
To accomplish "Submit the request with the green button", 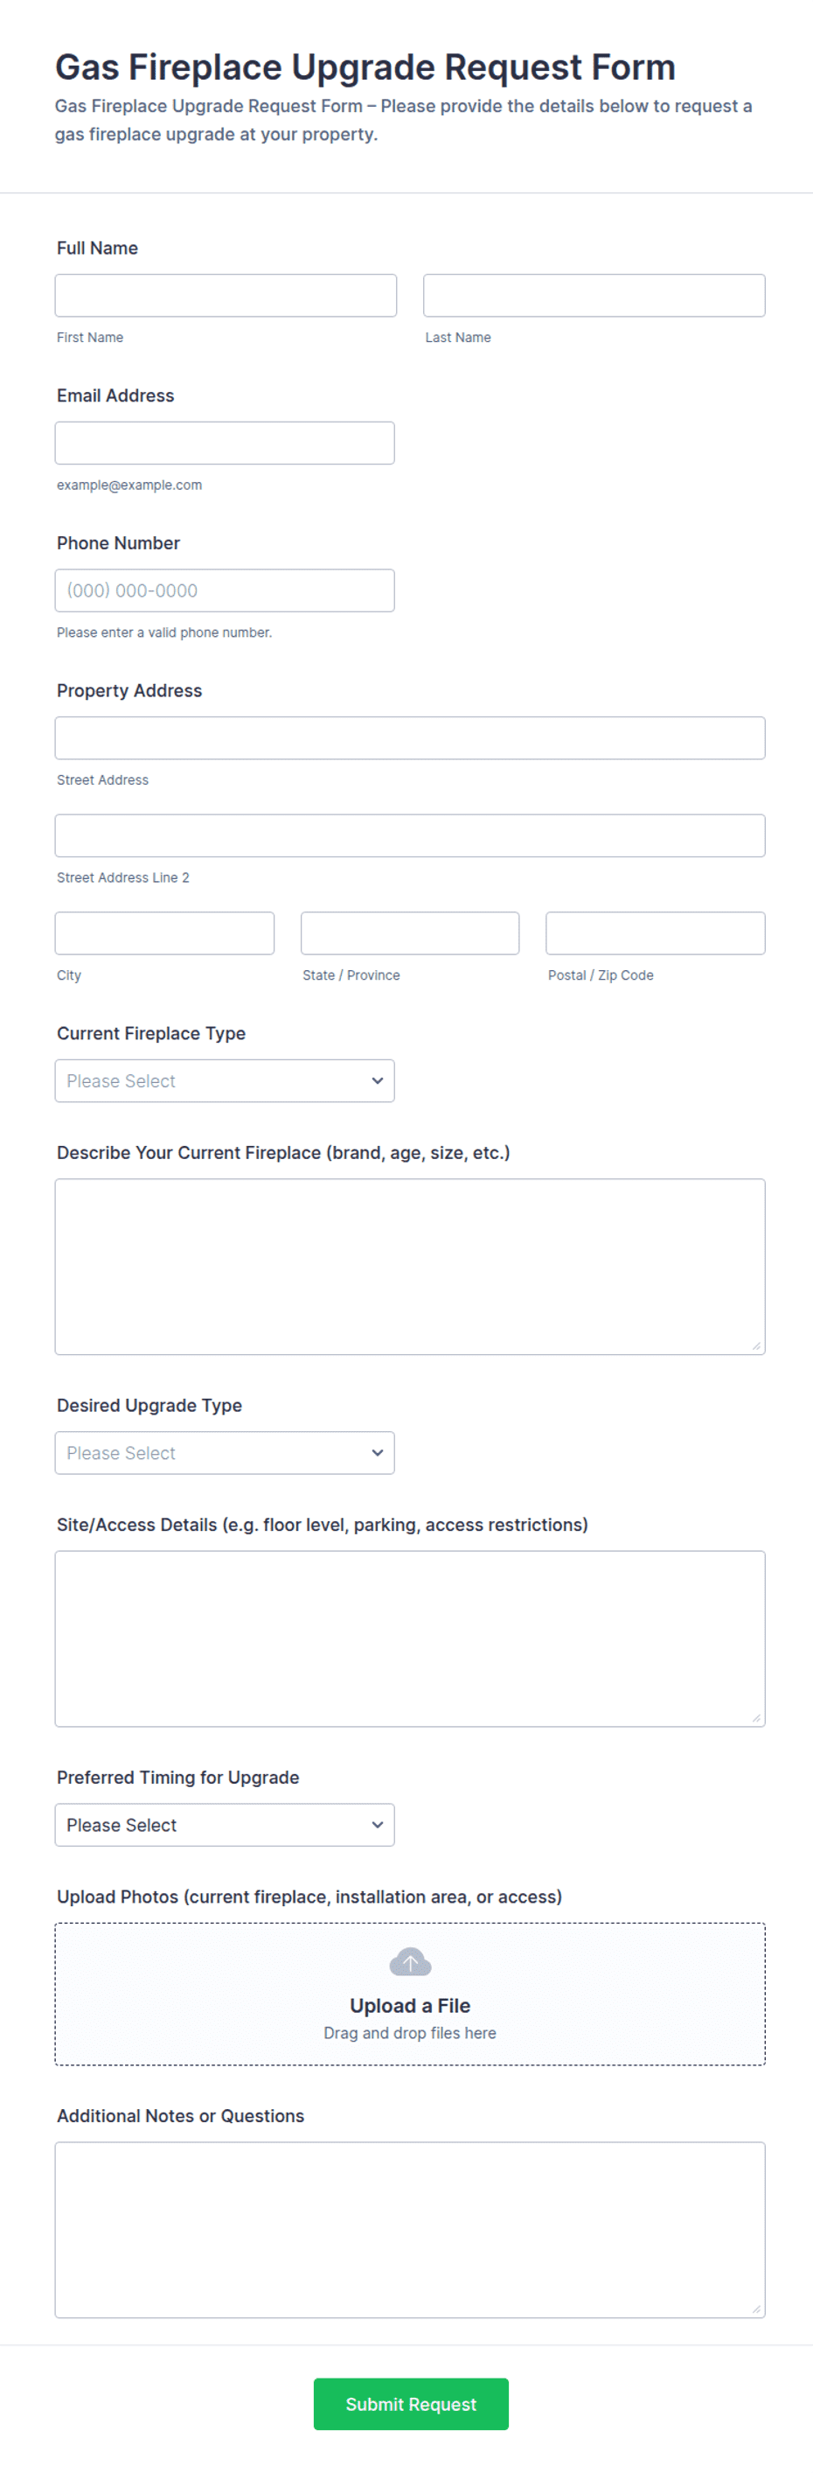I will tap(411, 2403).
